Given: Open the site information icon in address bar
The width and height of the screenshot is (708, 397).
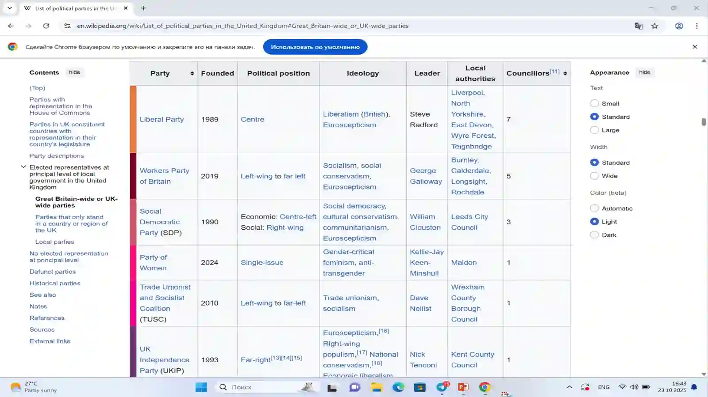Looking at the screenshot, I should [x=67, y=26].
